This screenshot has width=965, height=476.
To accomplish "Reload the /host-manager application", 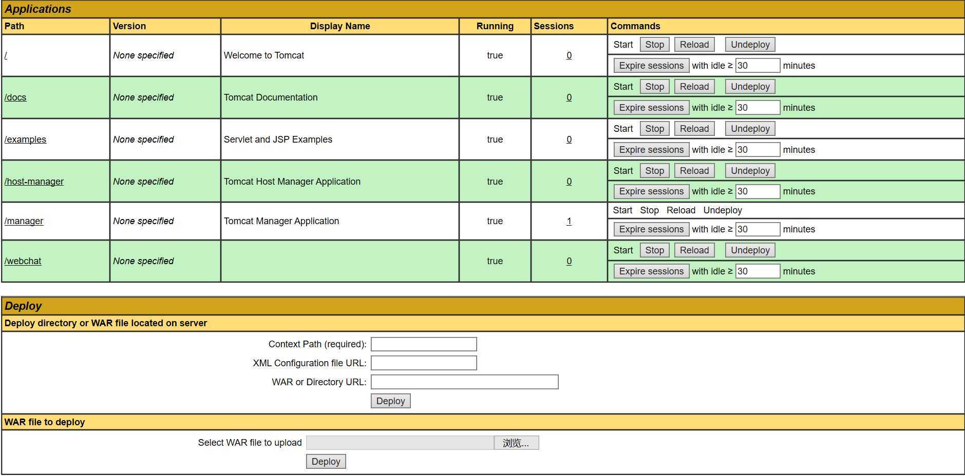I will click(694, 171).
